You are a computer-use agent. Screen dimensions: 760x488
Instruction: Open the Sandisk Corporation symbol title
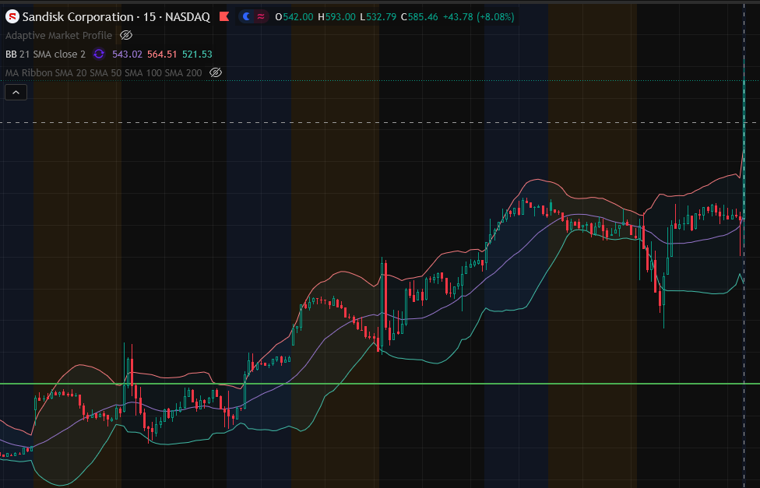116,17
